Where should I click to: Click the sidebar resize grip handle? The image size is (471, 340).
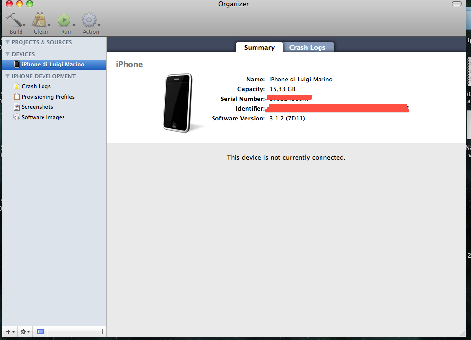102,332
